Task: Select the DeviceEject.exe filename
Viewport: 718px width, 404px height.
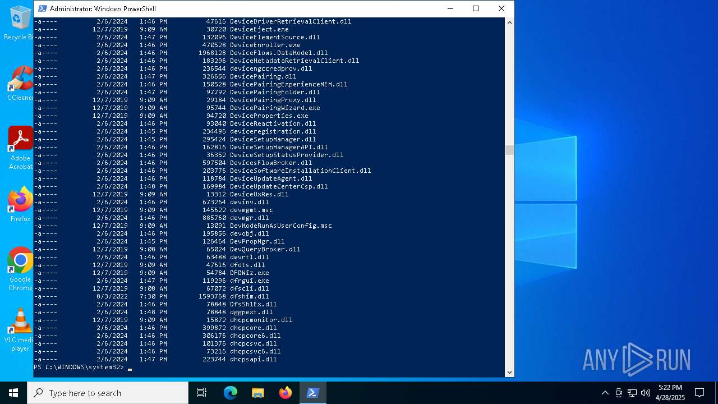Action: point(259,29)
